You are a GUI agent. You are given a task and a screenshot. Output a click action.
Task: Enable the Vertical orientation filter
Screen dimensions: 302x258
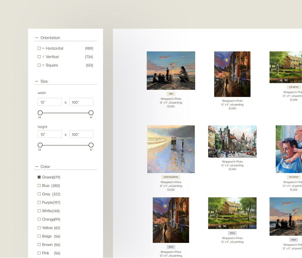pyautogui.click(x=39, y=57)
